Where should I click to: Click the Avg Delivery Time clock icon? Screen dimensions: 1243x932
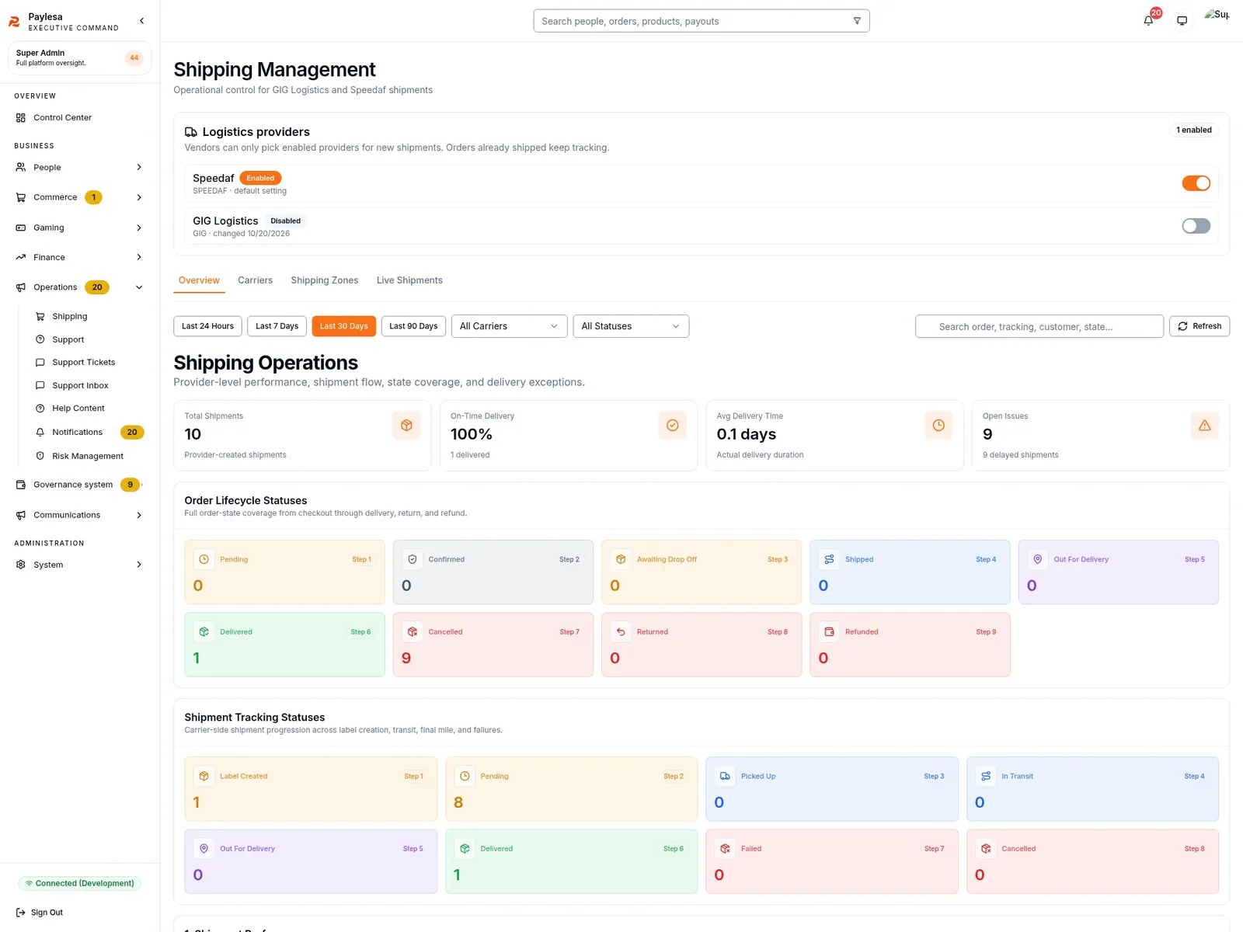pos(938,425)
